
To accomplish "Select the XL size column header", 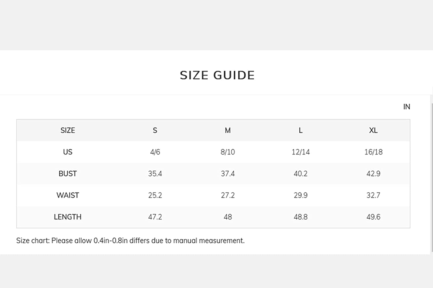I will click(x=373, y=130).
